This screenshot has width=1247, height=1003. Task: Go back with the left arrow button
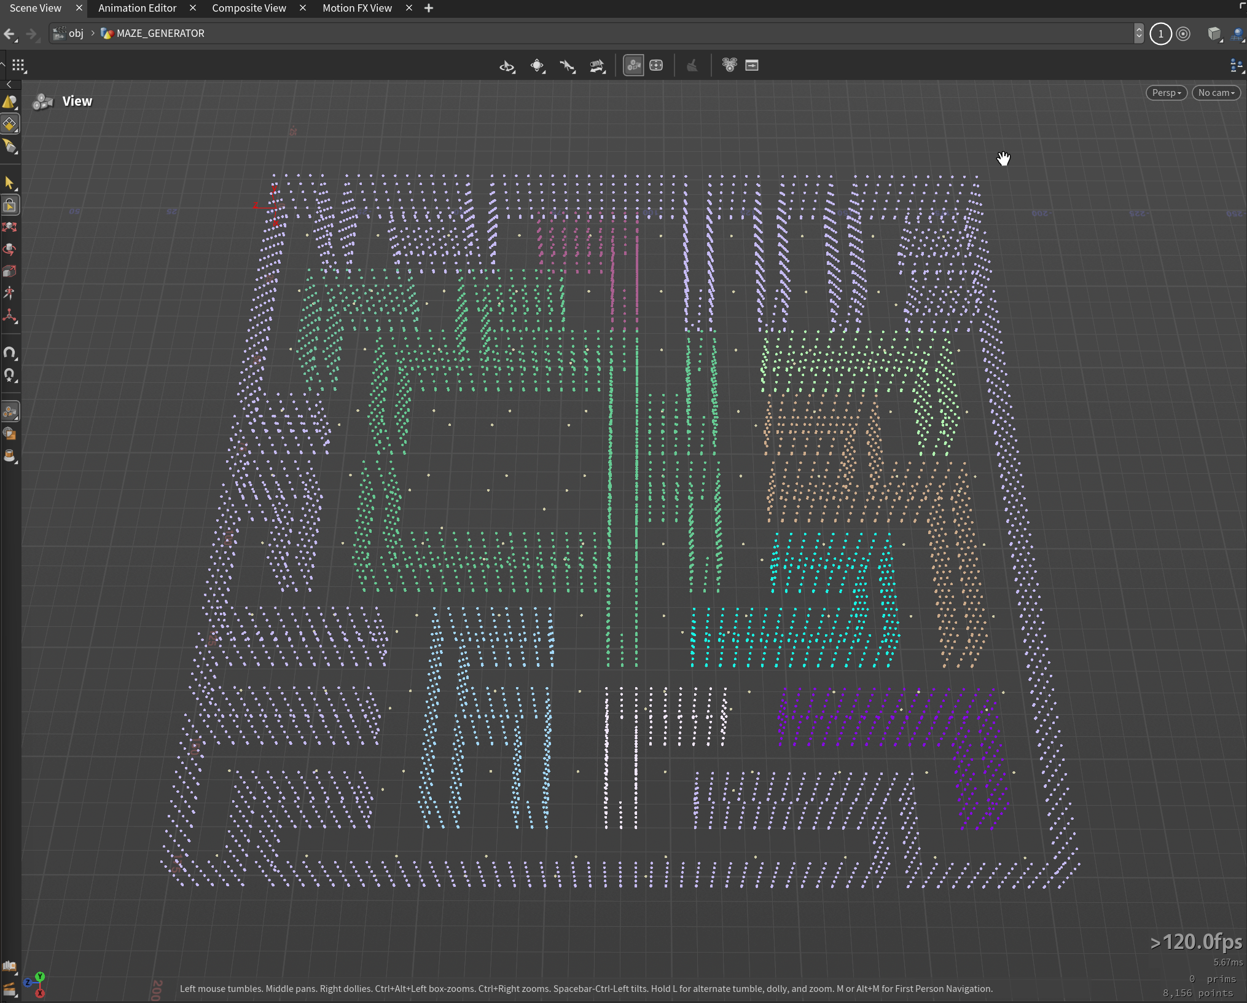pos(9,33)
